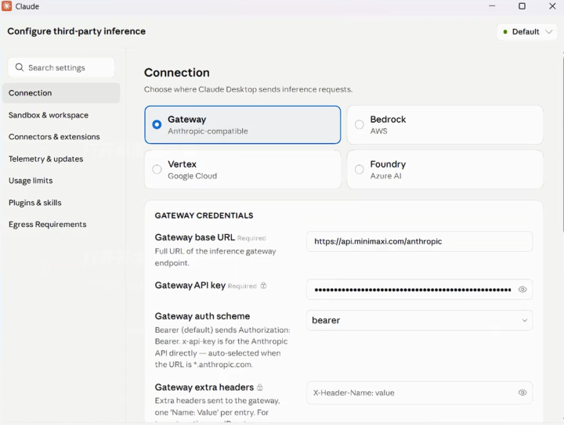Close the Claude window
Image resolution: width=564 pixels, height=425 pixels.
point(552,6)
